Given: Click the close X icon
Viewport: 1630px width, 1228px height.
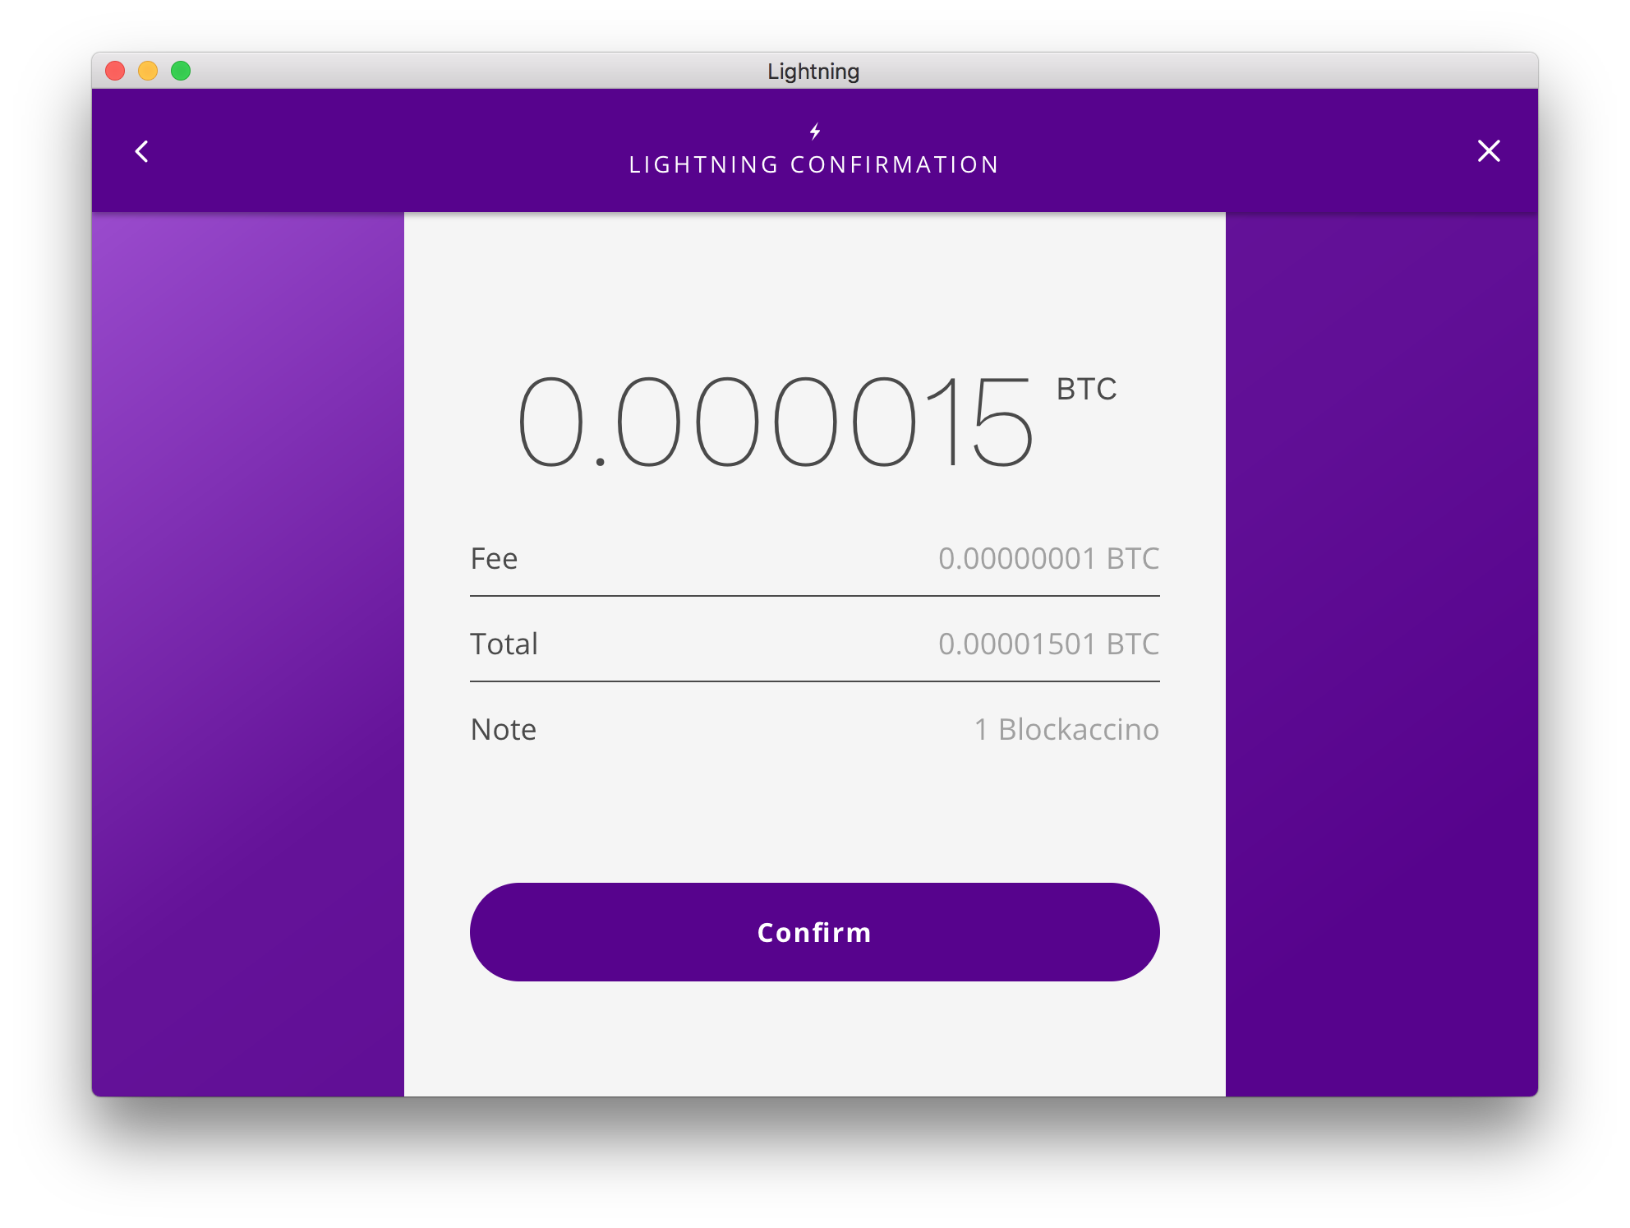Looking at the screenshot, I should tap(1490, 151).
